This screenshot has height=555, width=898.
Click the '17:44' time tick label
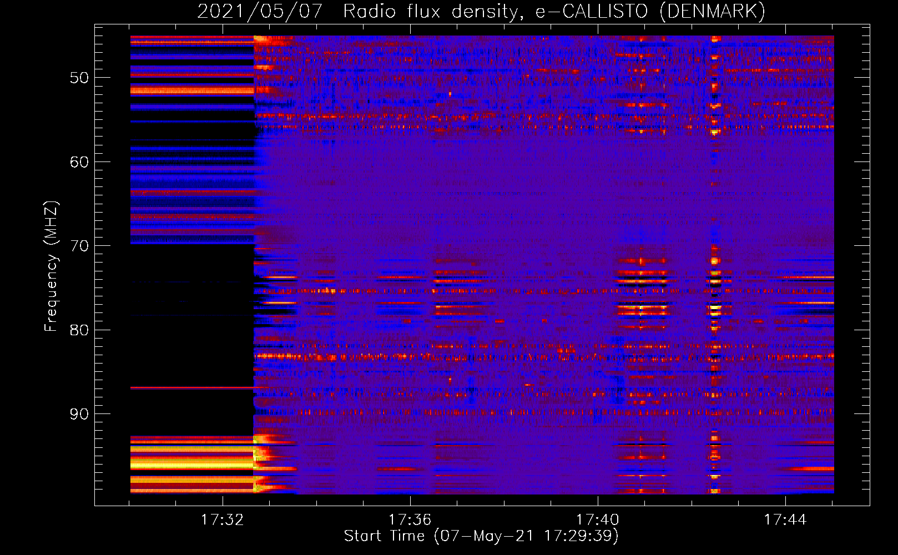(x=785, y=520)
